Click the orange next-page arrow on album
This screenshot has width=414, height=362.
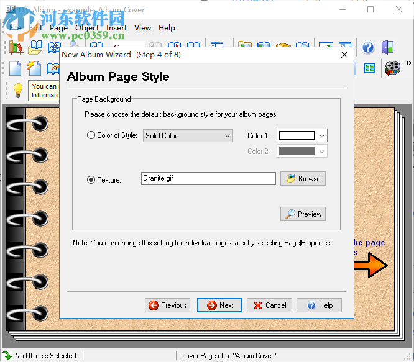coord(371,265)
